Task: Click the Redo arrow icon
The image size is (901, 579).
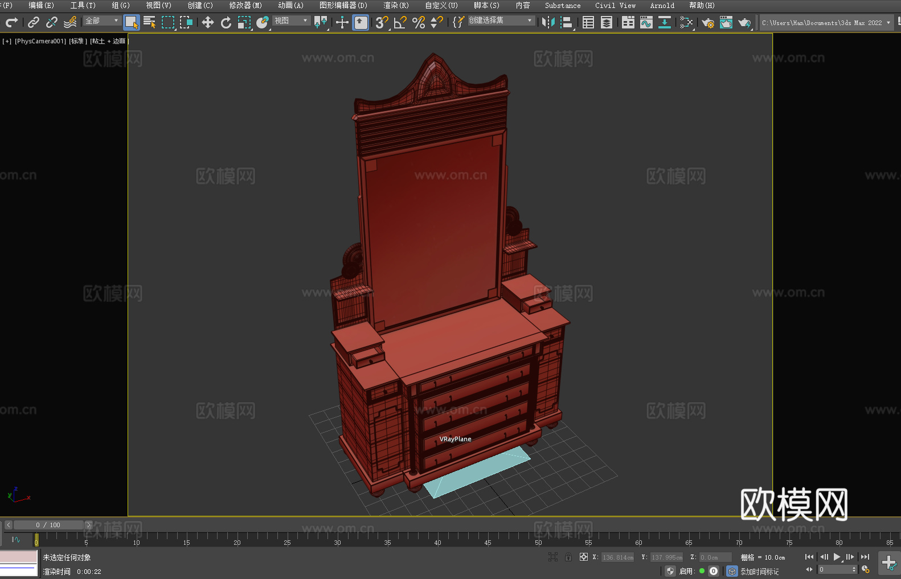Action: point(11,22)
